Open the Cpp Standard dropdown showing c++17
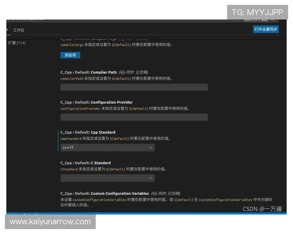293x234 pixels. (107, 147)
